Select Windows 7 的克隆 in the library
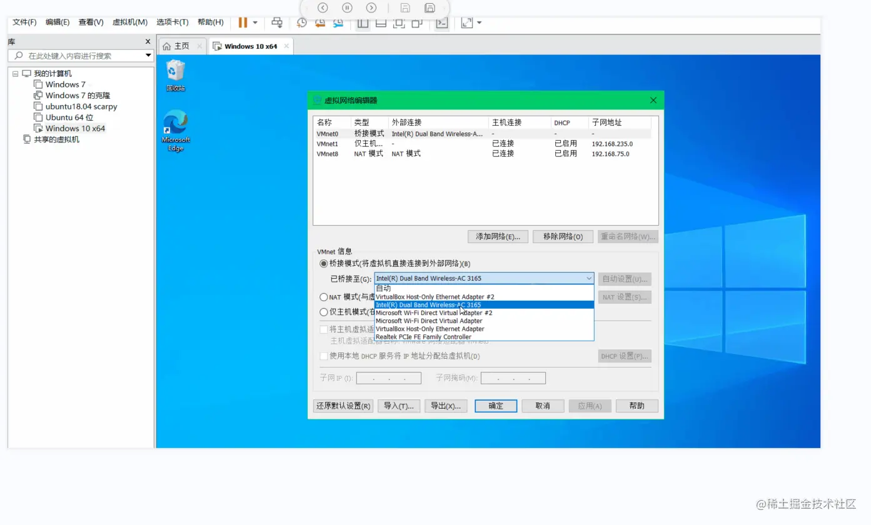Image resolution: width=871 pixels, height=525 pixels. pos(78,96)
